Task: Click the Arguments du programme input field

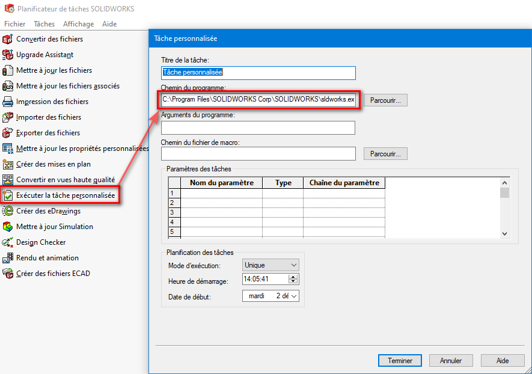Action: 258,128
